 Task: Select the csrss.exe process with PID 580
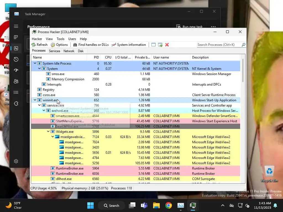tap(135, 95)
